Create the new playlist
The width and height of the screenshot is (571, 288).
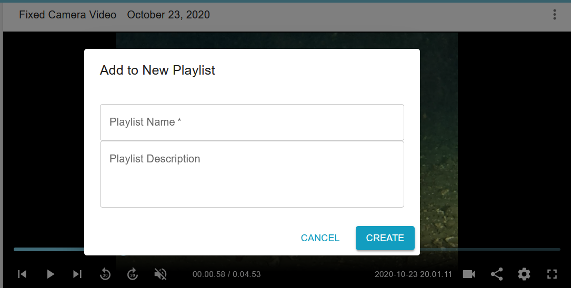coord(385,238)
